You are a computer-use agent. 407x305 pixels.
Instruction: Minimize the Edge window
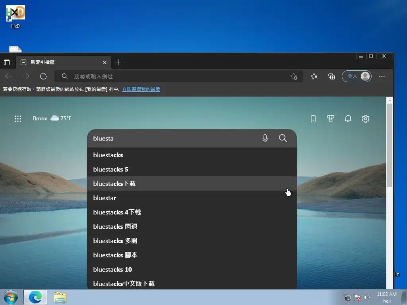point(361,56)
